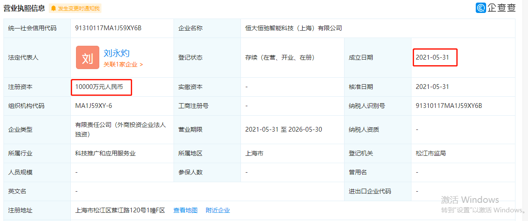Screen dimensions: 528x221
Task: Select organization code MA1J59XY-6
Action: tap(94, 106)
